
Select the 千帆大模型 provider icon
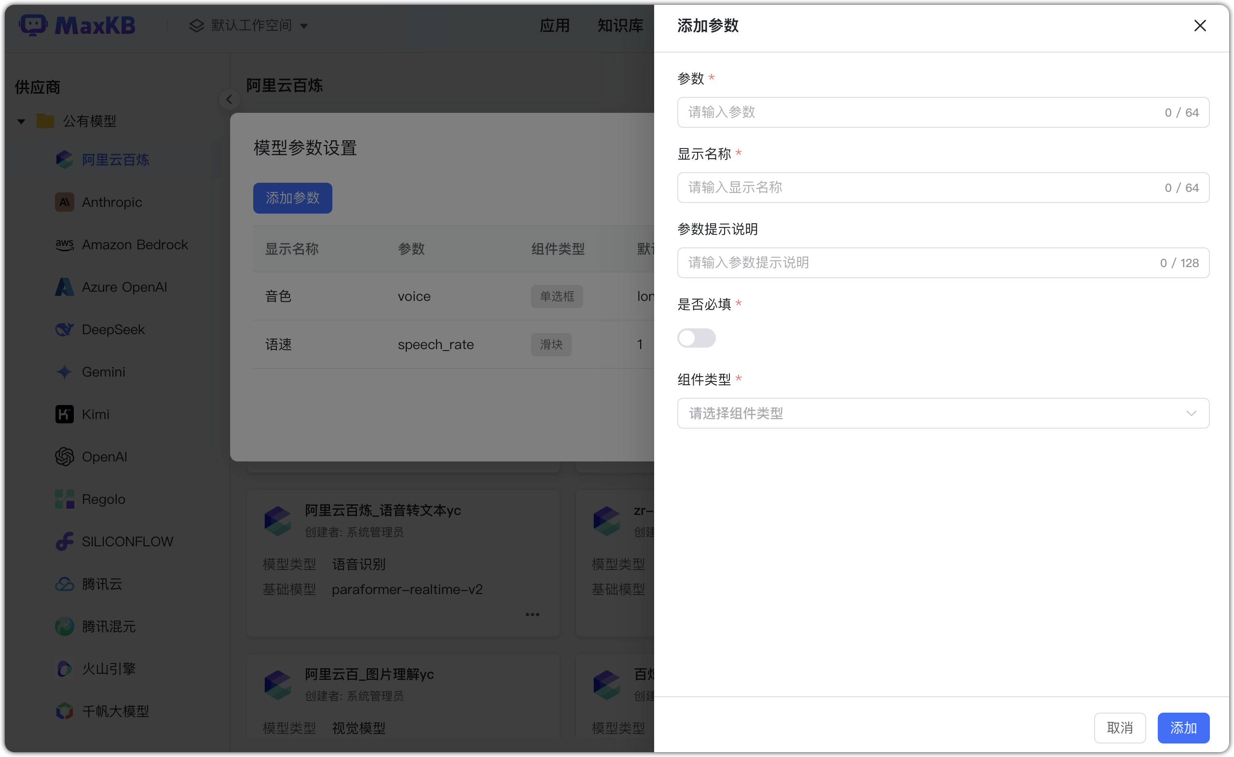tap(65, 711)
